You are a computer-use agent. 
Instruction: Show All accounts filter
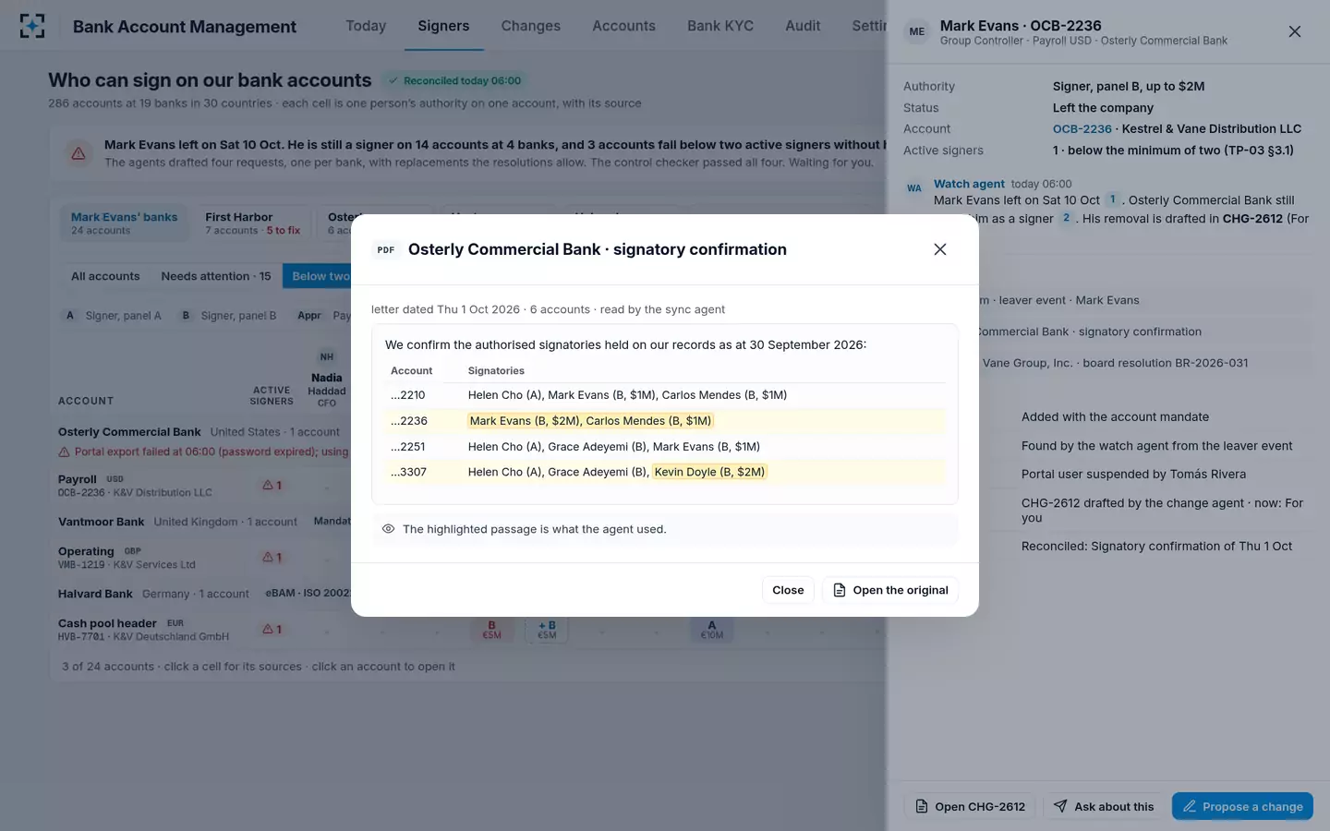105,276
